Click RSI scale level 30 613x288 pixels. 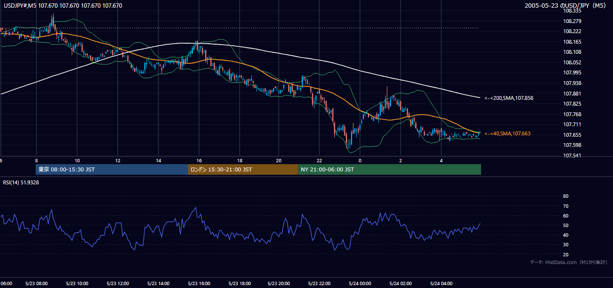tap(566, 245)
